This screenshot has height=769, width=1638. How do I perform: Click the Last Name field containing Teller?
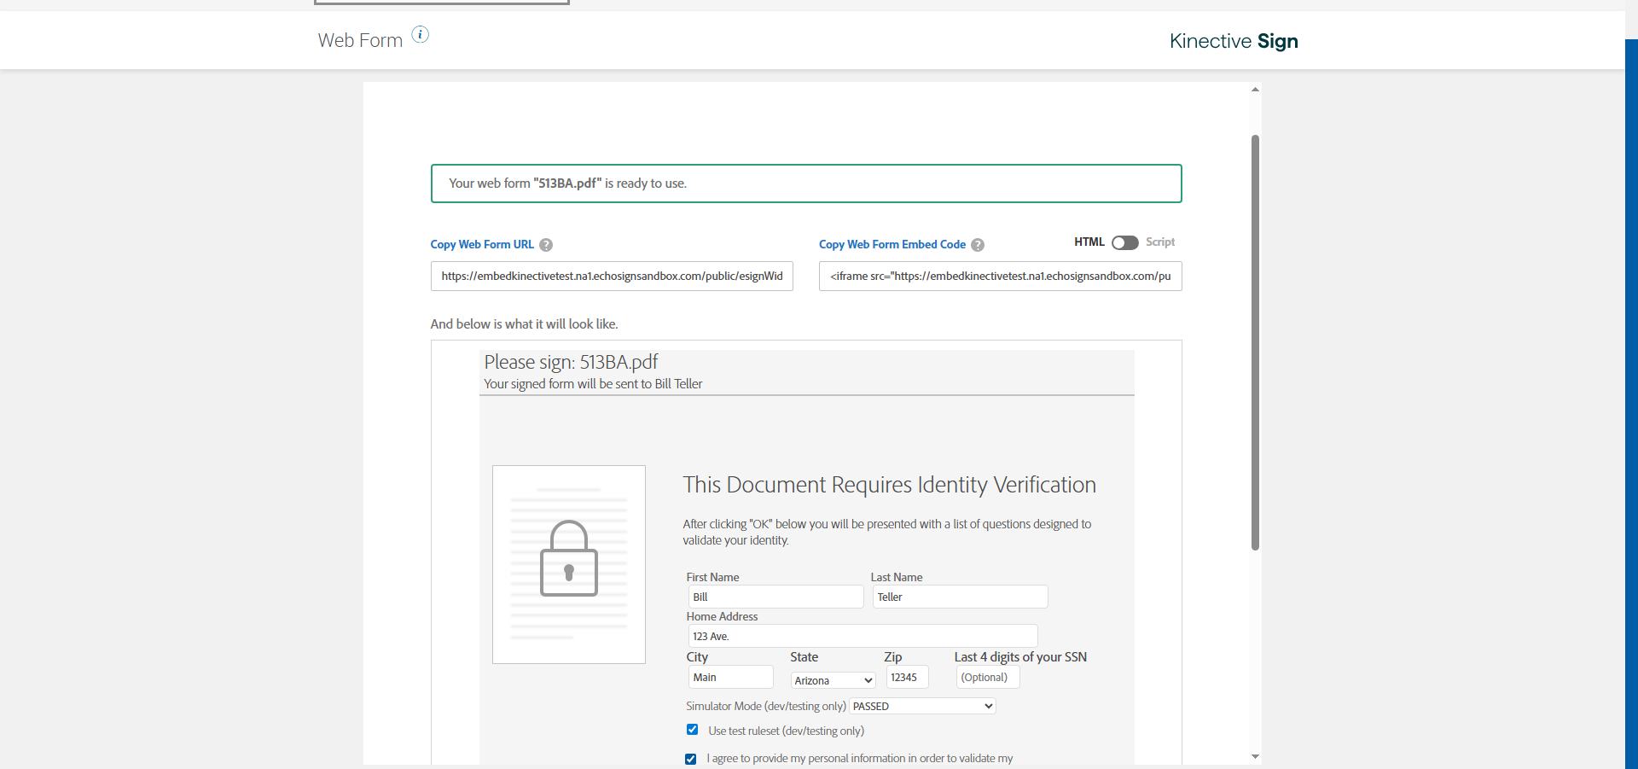[x=960, y=597]
